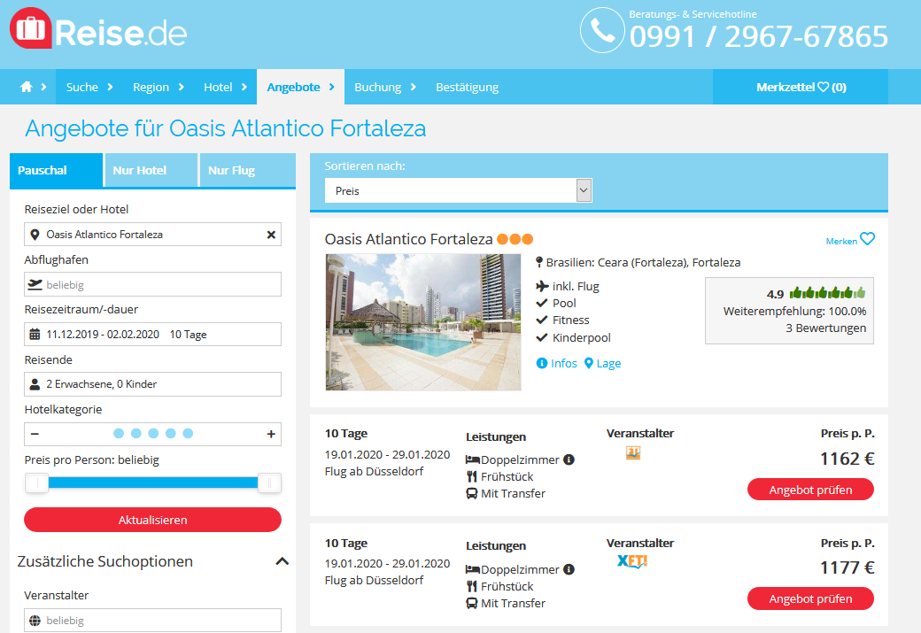Click the location pin icon in destination field

tap(35, 235)
